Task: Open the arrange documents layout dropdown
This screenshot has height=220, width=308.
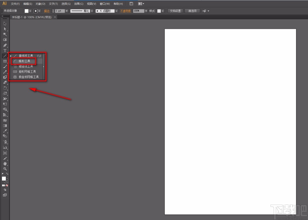Action: pyautogui.click(x=141, y=4)
